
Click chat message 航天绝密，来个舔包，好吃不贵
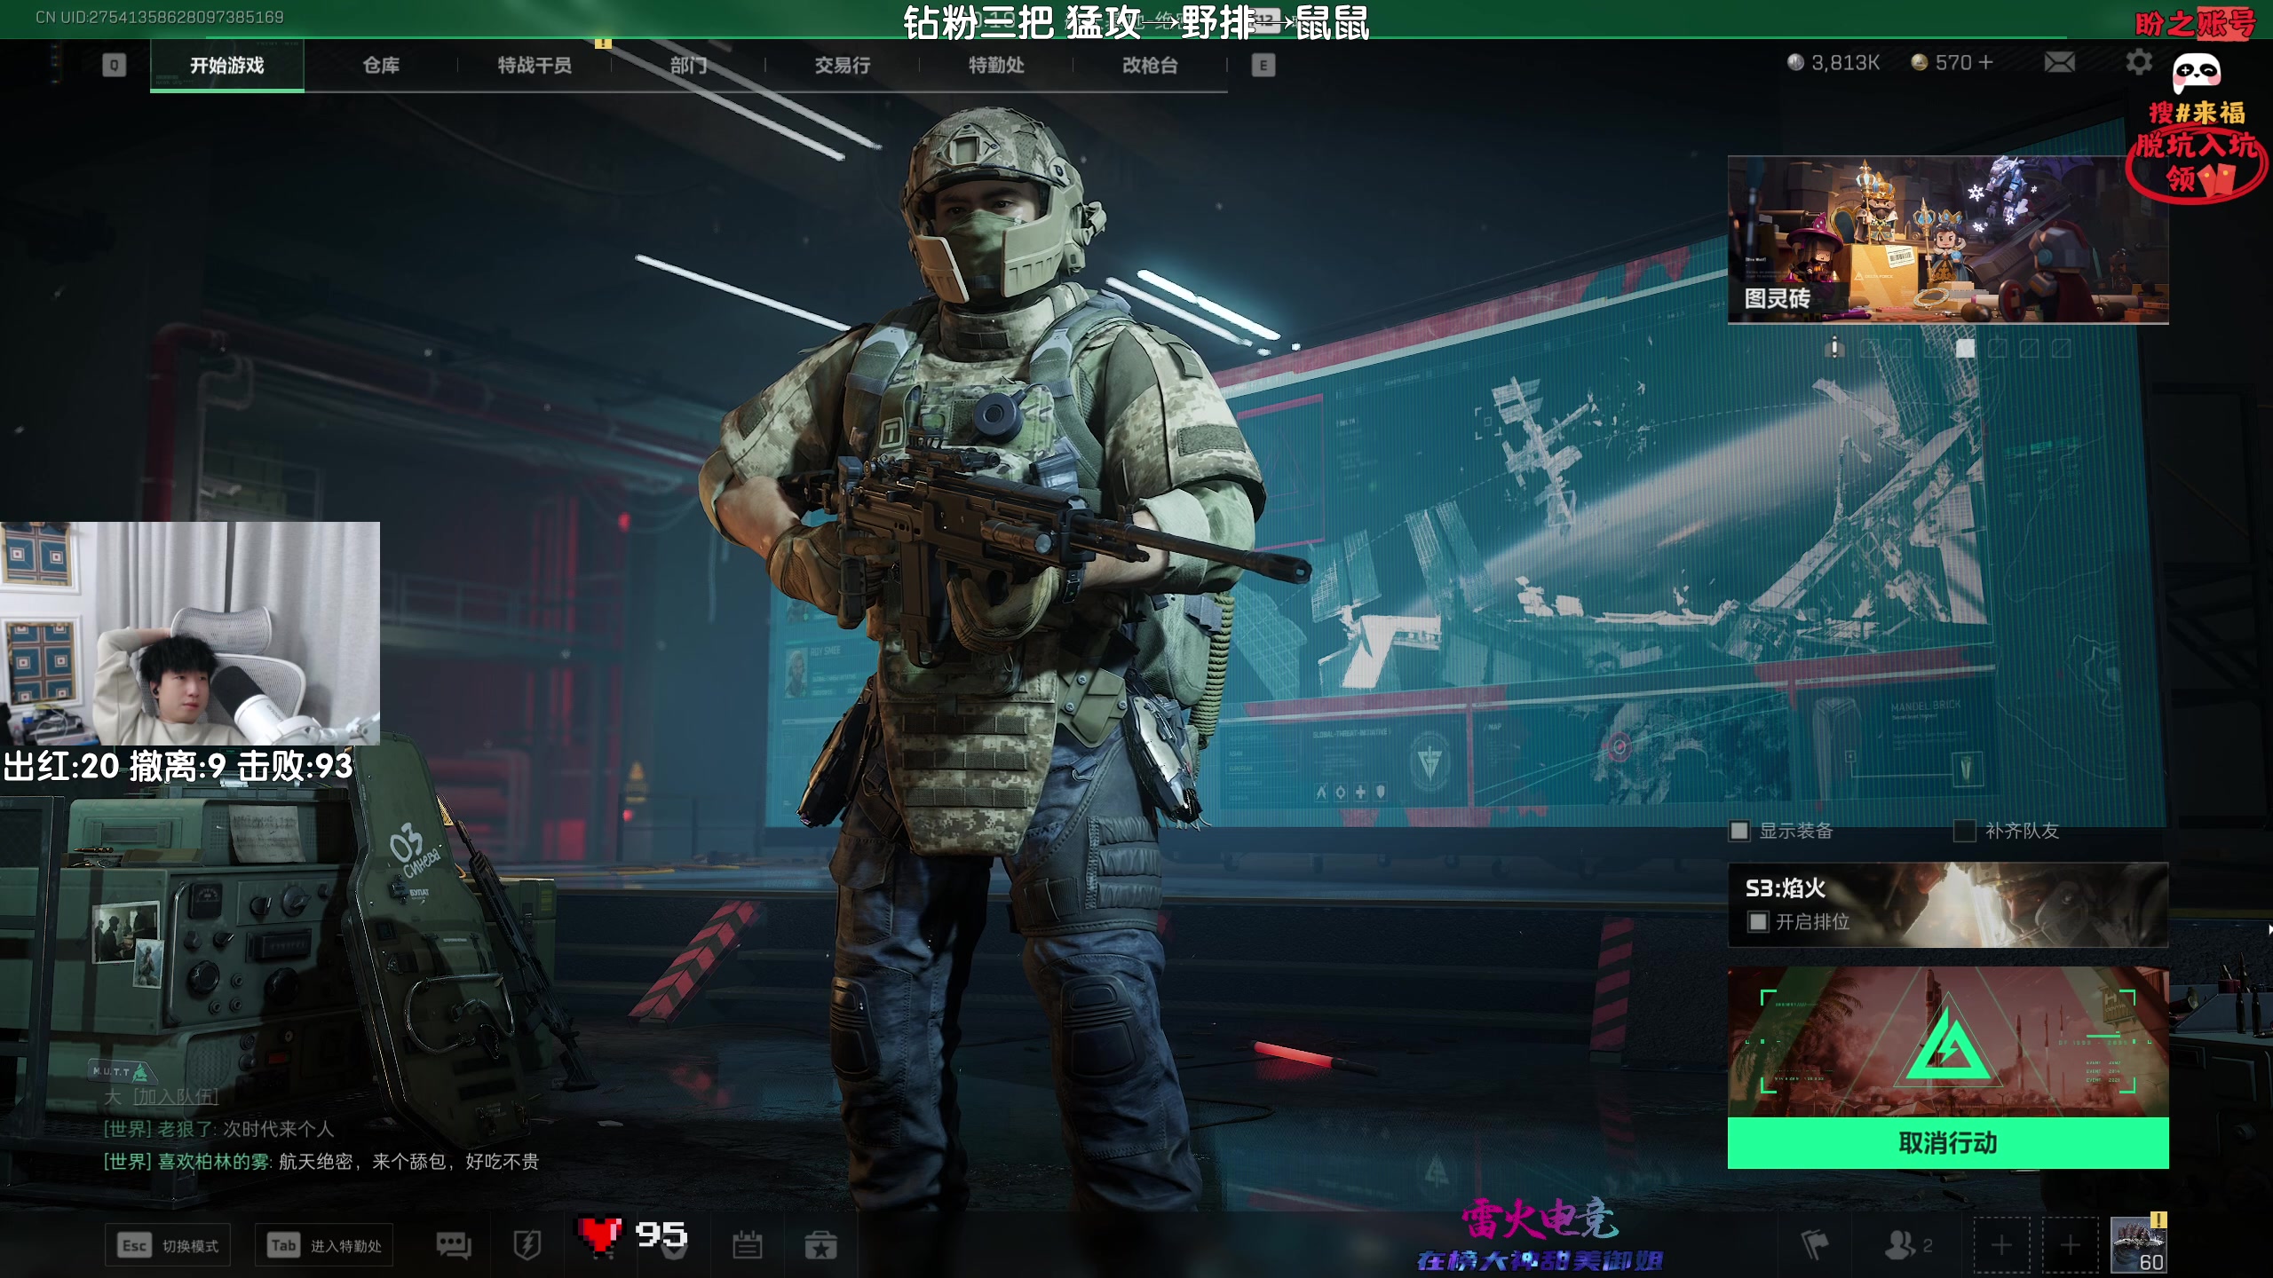click(x=409, y=1162)
